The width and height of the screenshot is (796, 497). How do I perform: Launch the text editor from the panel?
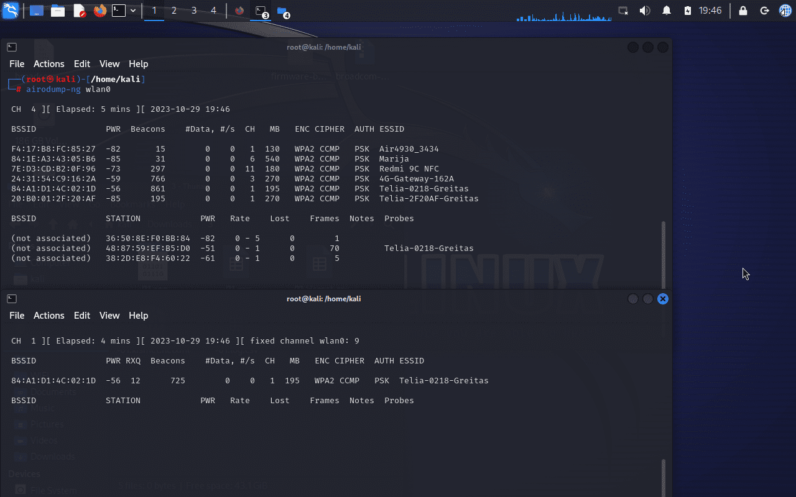point(79,11)
